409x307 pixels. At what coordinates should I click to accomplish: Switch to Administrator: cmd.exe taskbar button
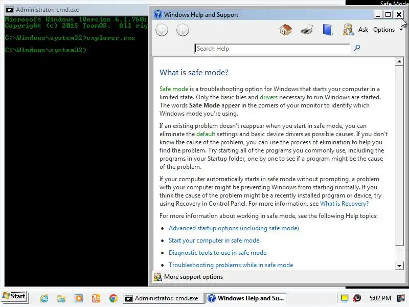coord(163,298)
